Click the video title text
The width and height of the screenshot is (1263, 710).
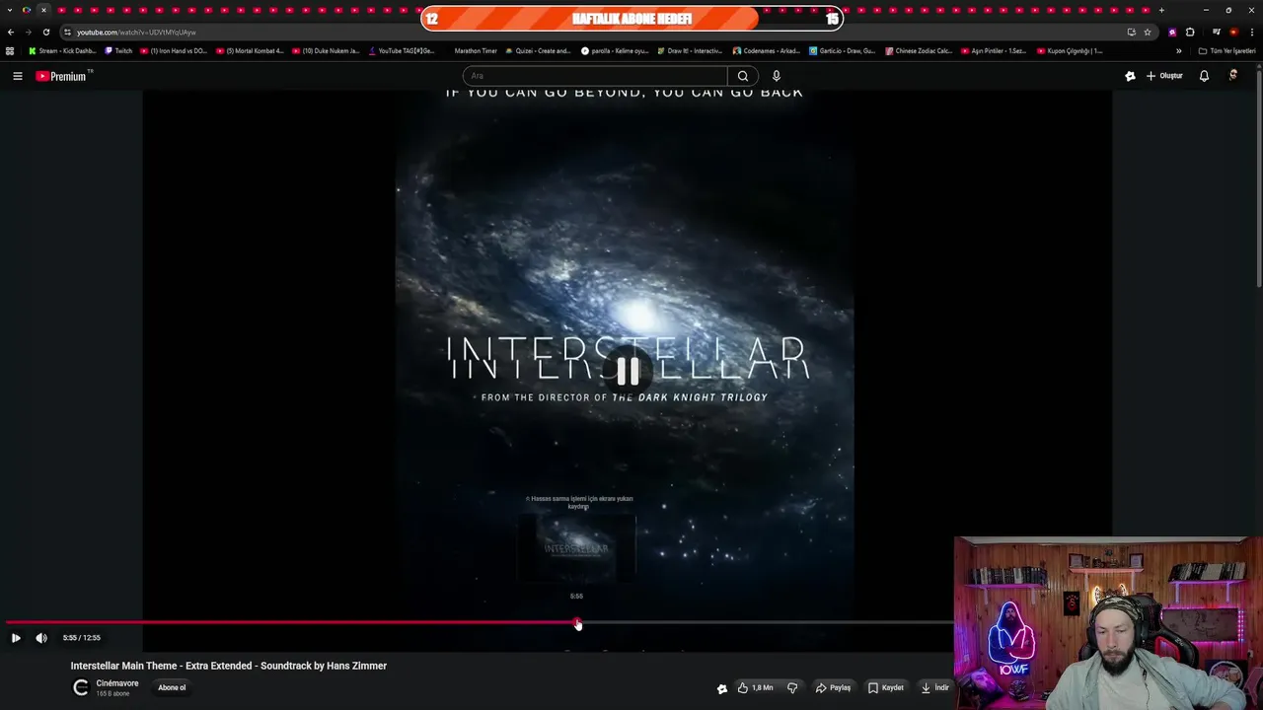click(x=229, y=666)
